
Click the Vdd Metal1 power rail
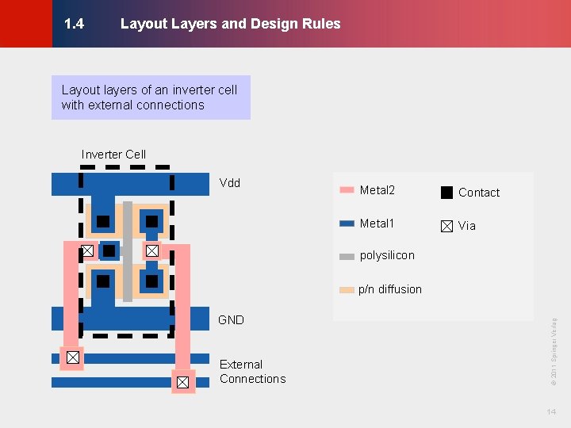point(130,184)
